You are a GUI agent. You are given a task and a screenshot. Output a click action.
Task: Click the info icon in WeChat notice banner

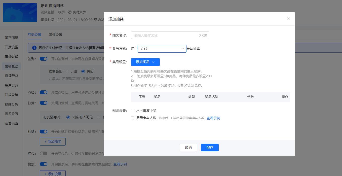click(x=34, y=48)
